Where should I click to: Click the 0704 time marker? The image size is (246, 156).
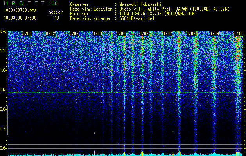pyautogui.click(x=97, y=34)
